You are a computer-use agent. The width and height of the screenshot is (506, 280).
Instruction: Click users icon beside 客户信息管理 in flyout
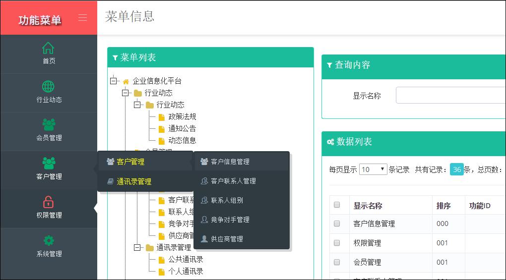[204, 162]
